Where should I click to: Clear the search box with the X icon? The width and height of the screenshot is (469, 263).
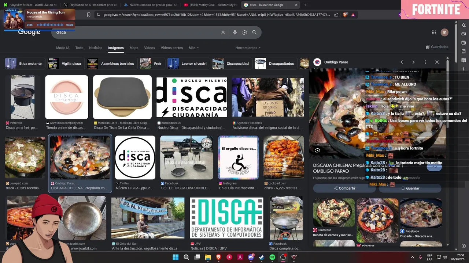223,33
